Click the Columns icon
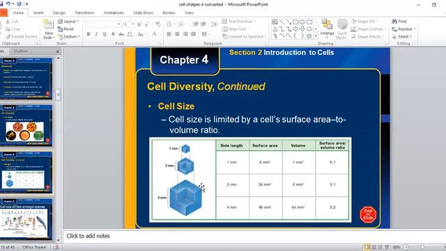This screenshot has width=446, height=251. click(205, 34)
